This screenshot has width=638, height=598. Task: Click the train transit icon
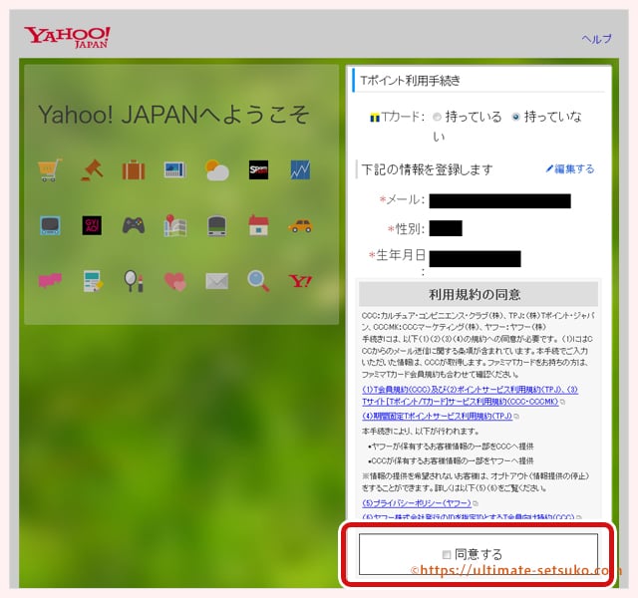[x=217, y=226]
